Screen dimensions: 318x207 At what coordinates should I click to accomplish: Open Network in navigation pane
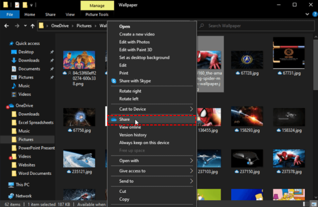click(24, 196)
